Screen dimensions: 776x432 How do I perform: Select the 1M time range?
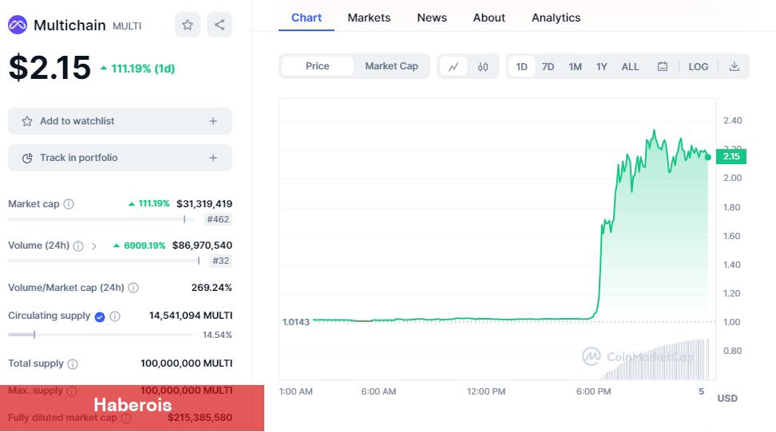575,67
